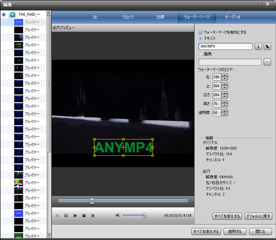Switch to the Watermark tab
The image size is (276, 240).
(196, 17)
